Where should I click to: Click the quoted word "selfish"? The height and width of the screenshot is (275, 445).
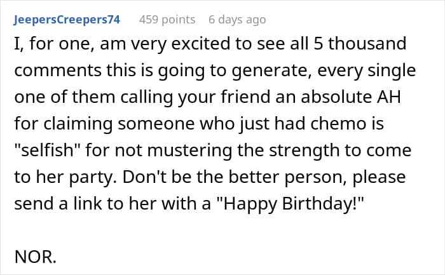(x=48, y=150)
